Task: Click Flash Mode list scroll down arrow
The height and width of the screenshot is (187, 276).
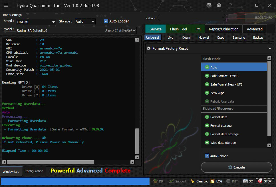Action: [x=269, y=145]
